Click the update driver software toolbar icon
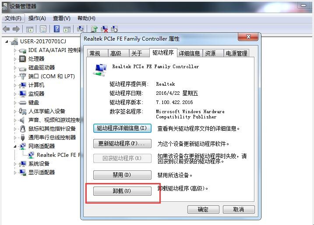The height and width of the screenshot is (225, 314). [94, 29]
